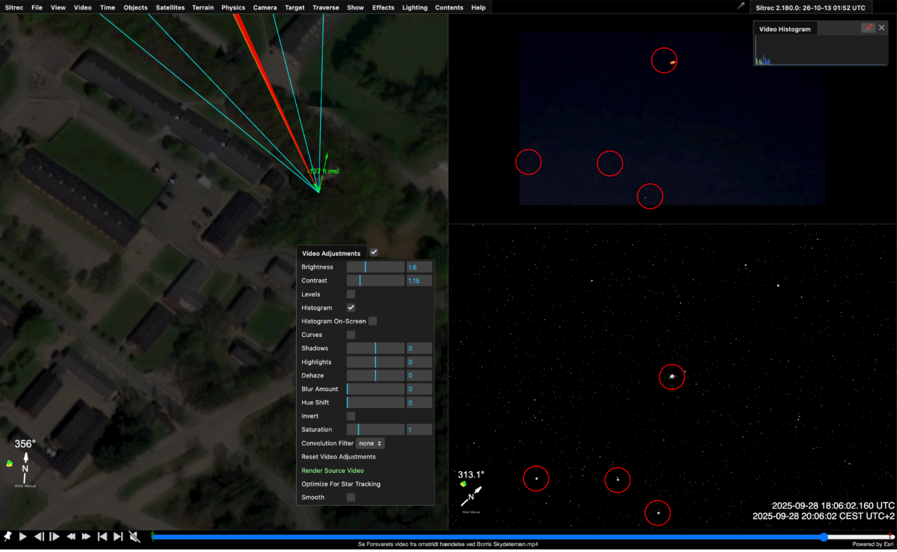
Task: Click the microphone icon in the top bar
Action: click(741, 6)
